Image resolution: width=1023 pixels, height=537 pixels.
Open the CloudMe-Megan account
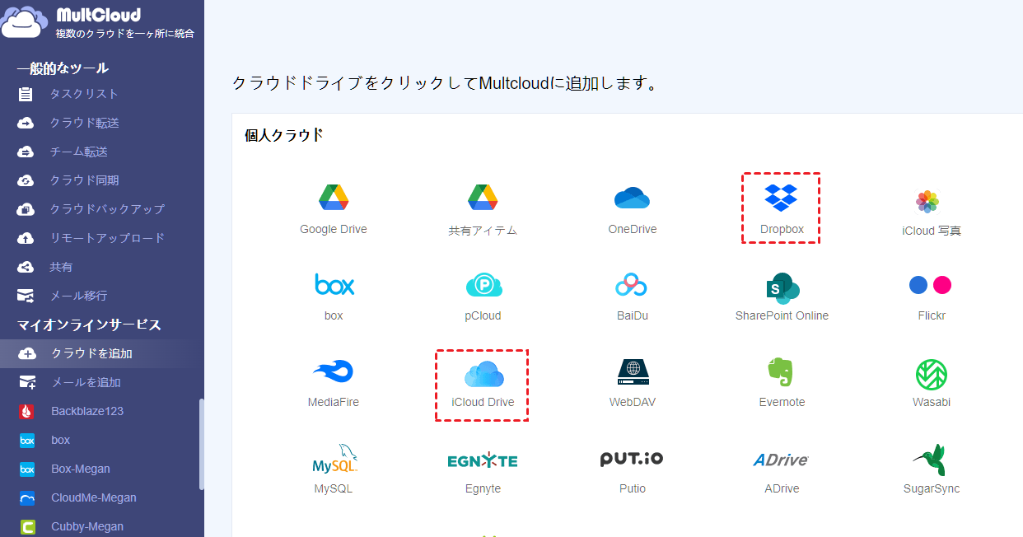point(94,497)
